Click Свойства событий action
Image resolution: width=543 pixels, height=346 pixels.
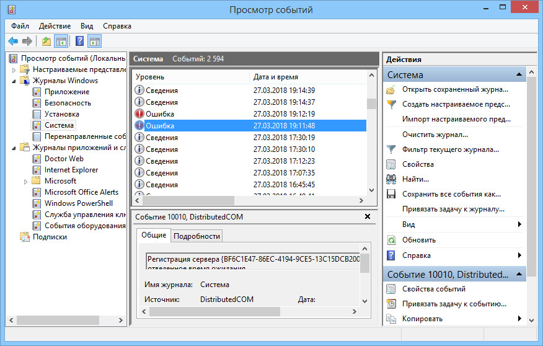pos(433,289)
